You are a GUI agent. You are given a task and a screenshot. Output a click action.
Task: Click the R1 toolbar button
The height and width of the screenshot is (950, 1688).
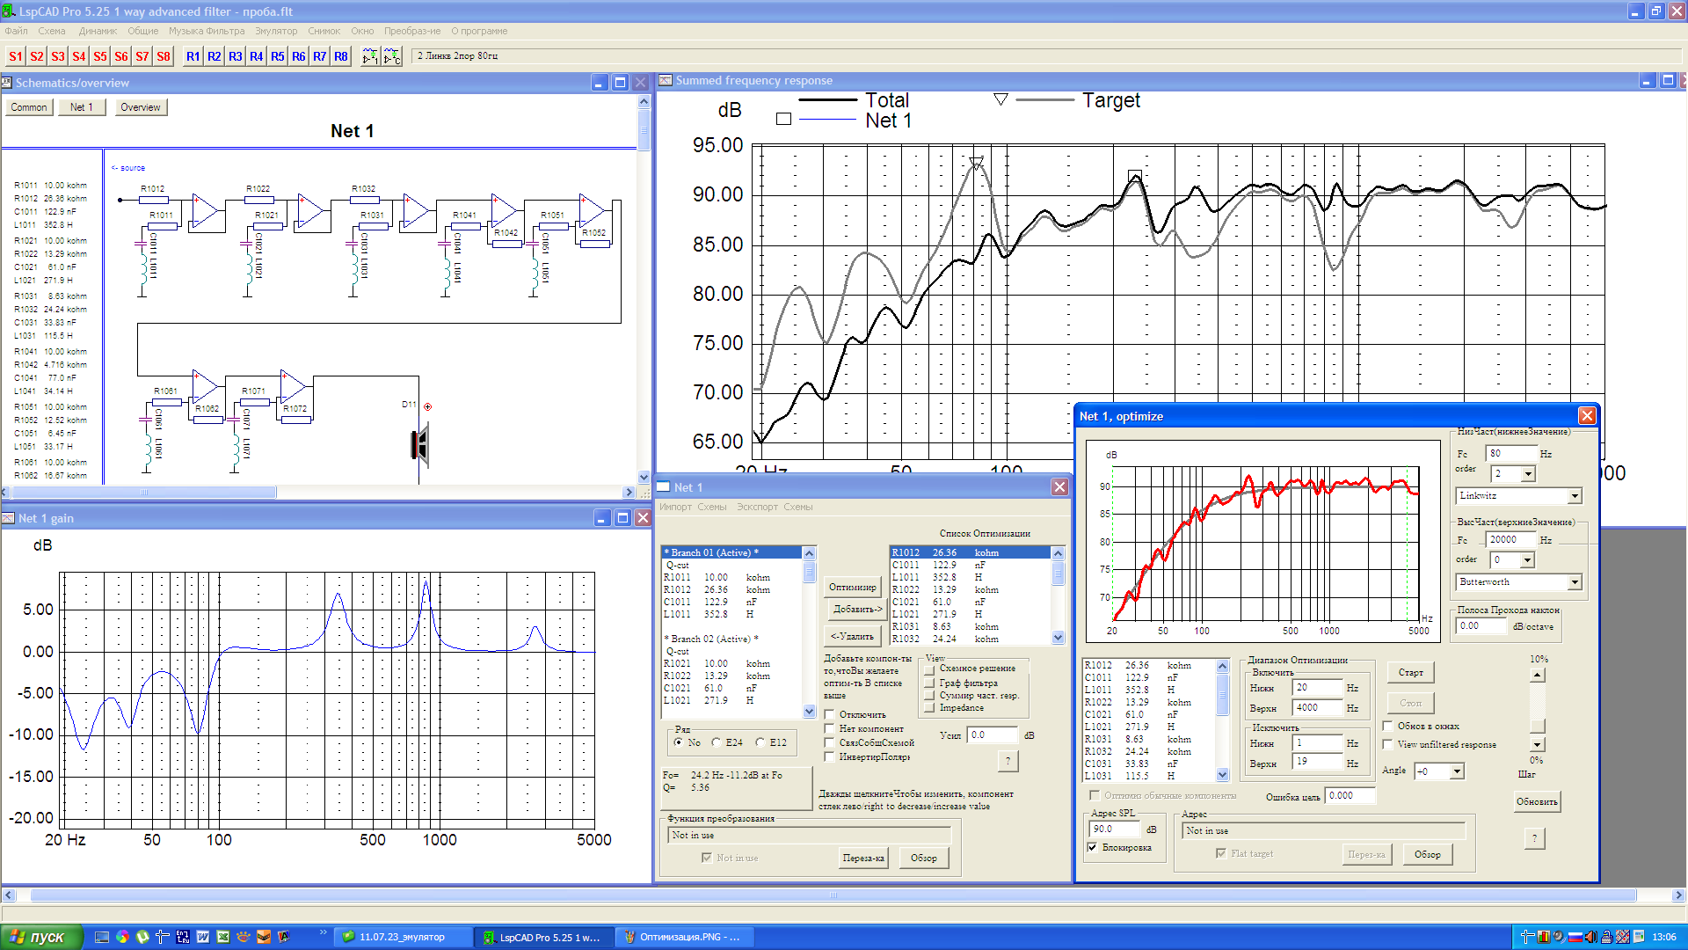(x=193, y=56)
